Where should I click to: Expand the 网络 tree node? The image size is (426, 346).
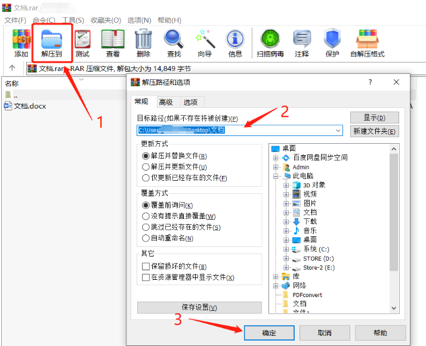tap(276, 286)
